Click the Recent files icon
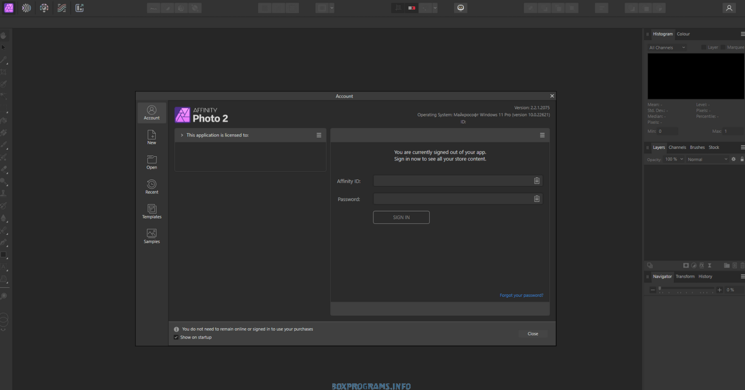 pyautogui.click(x=152, y=187)
